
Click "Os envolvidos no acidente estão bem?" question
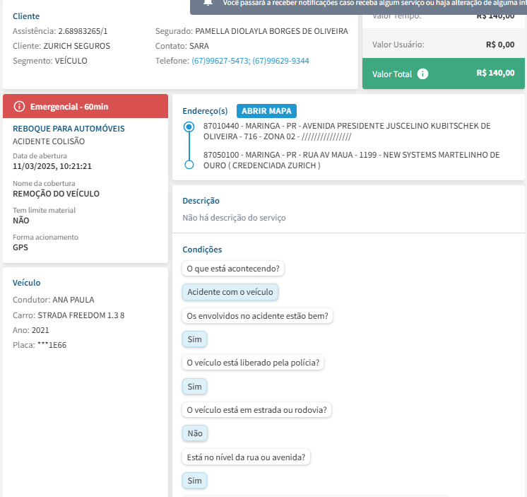257,316
